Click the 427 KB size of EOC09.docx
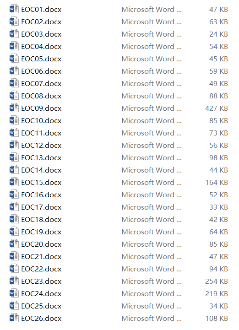This screenshot has width=239, height=330. tap(217, 108)
